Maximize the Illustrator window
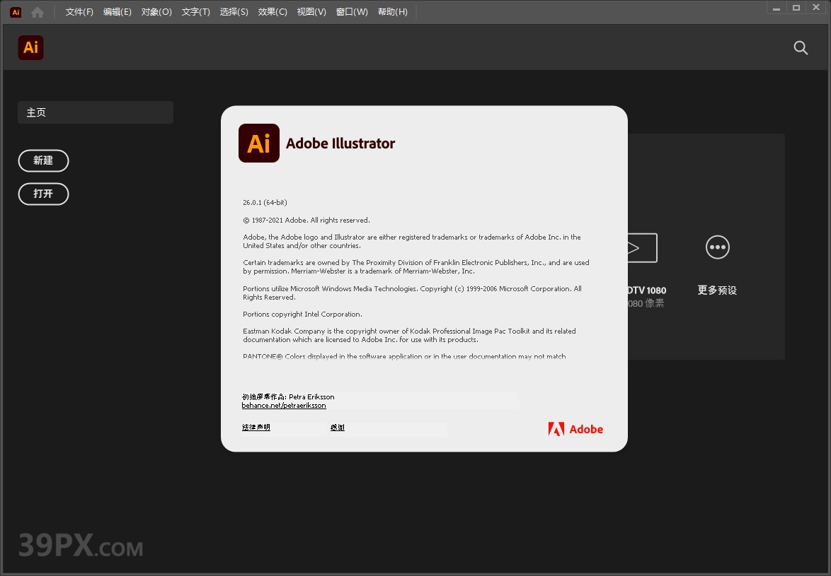831x576 pixels. (x=796, y=8)
